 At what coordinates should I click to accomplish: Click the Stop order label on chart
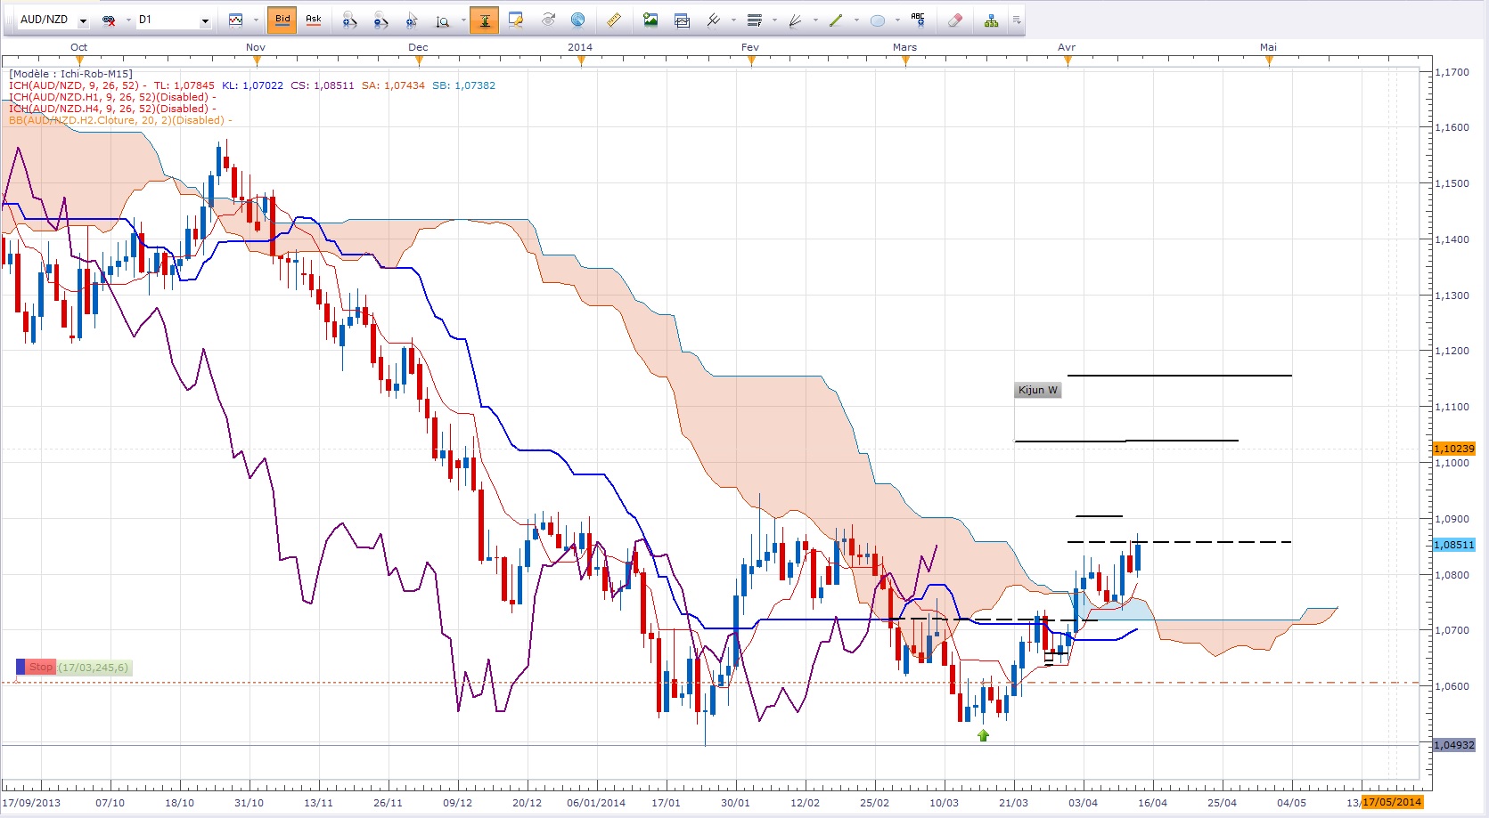tap(40, 667)
